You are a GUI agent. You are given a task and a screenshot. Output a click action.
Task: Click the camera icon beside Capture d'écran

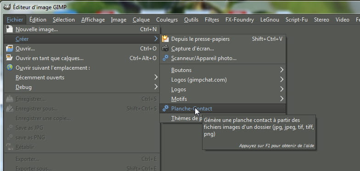[x=165, y=49]
